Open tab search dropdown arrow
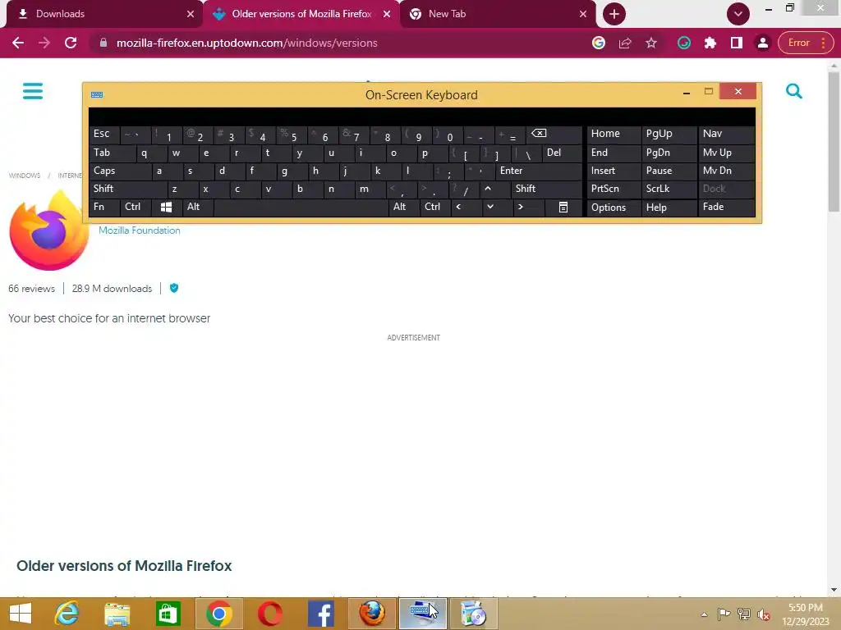Viewport: 841px width, 630px height. pyautogui.click(x=738, y=14)
